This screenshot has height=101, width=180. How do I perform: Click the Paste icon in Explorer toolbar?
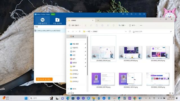(x=97, y=25)
